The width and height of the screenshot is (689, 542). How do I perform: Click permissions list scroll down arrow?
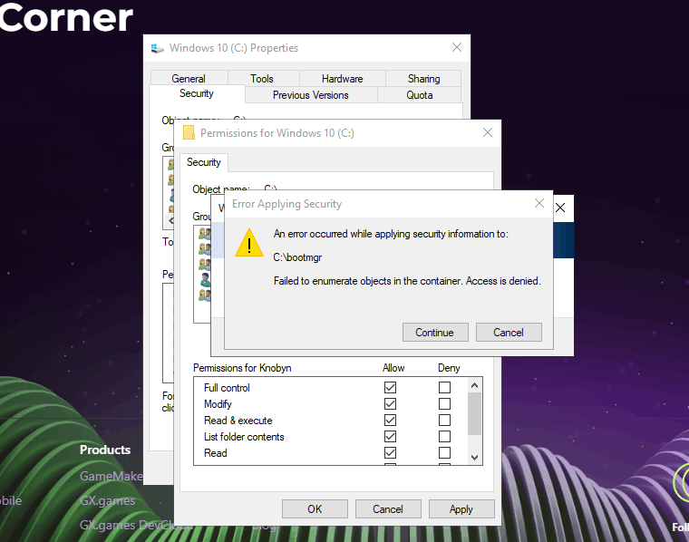click(474, 457)
